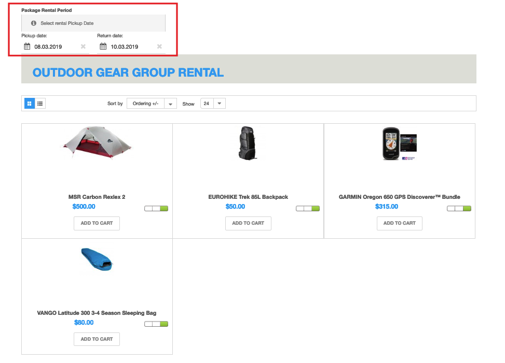Clear the pickup date with X icon

pos(83,47)
